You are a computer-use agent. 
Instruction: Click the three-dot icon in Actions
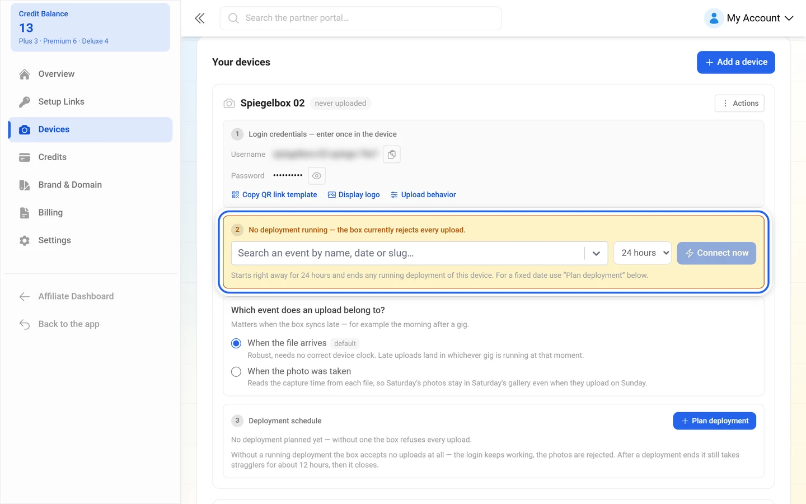click(x=725, y=104)
